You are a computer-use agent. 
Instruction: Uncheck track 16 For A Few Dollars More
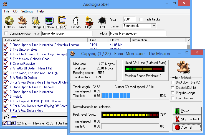coord(6,110)
